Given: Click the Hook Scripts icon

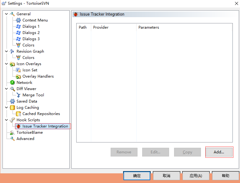Looking at the screenshot, I should pos(12,120).
